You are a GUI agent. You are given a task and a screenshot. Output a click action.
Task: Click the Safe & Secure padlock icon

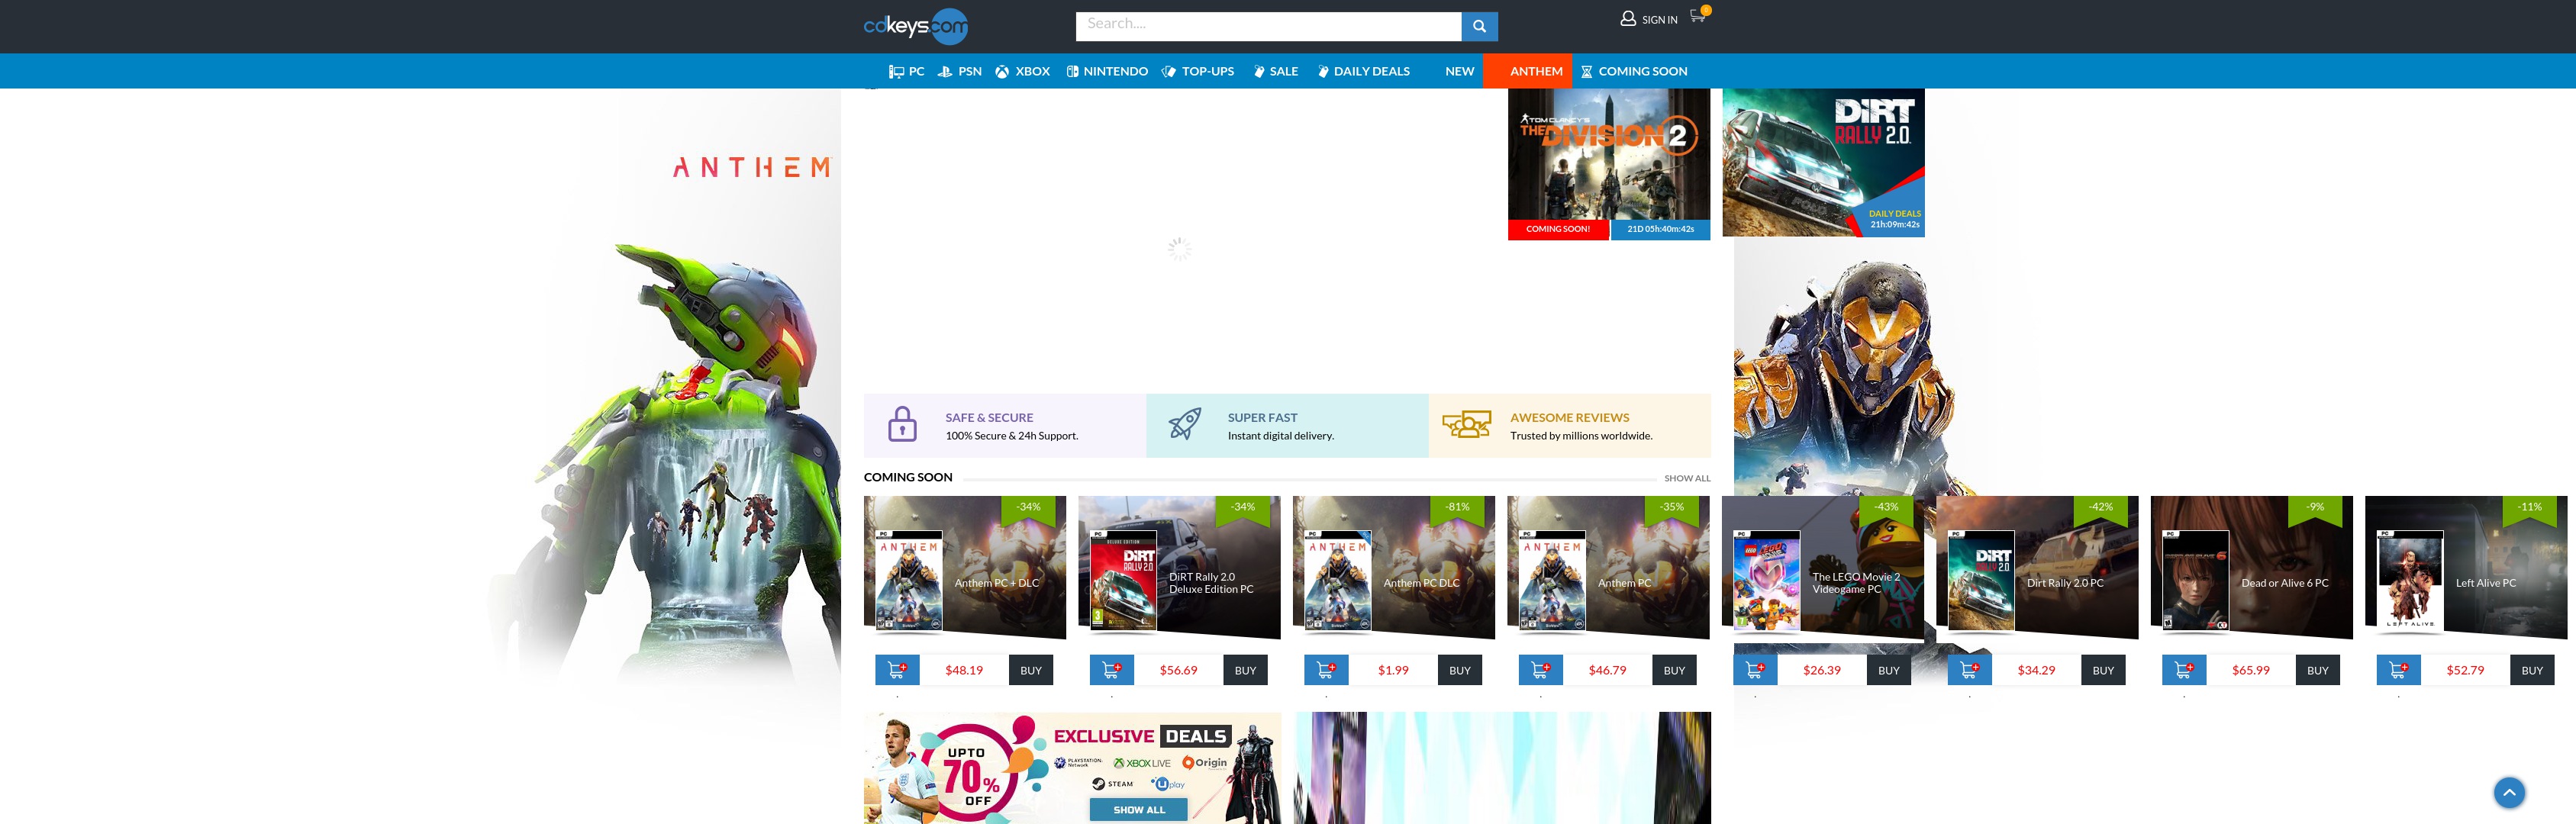902,424
